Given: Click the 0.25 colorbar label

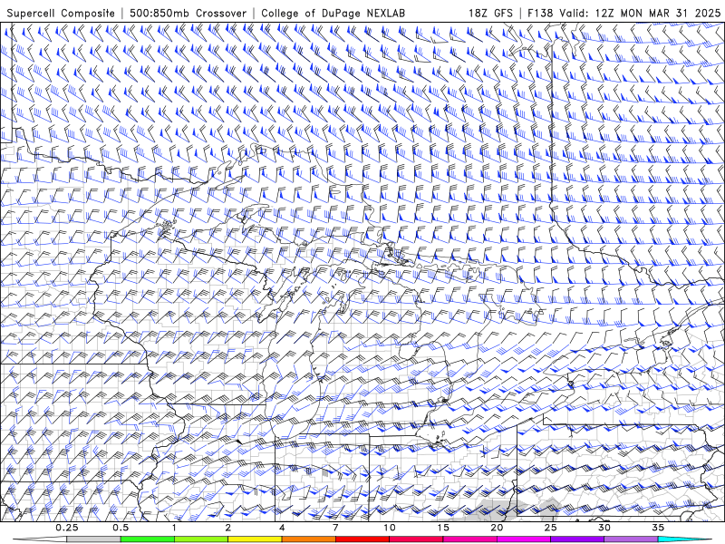Looking at the screenshot, I should coord(67,528).
